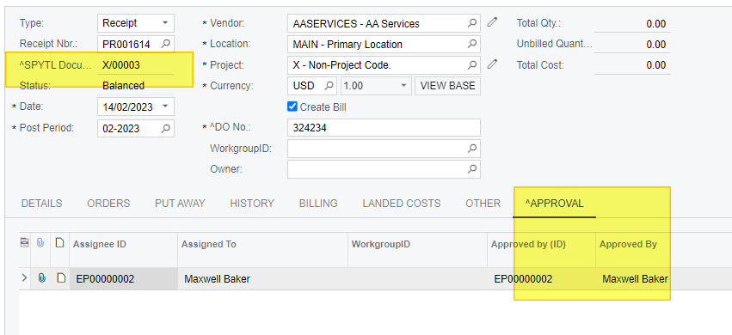Expand the Maxwell Baker row chevron
Viewport: 732px width, 335px height.
pos(25,278)
